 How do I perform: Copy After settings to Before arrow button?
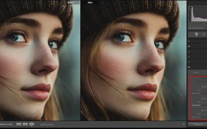coord(25,124)
